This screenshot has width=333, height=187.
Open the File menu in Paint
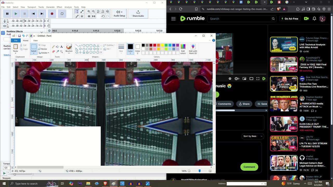click(x=16, y=41)
